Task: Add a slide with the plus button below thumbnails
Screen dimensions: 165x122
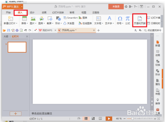Action: tap(16, 114)
